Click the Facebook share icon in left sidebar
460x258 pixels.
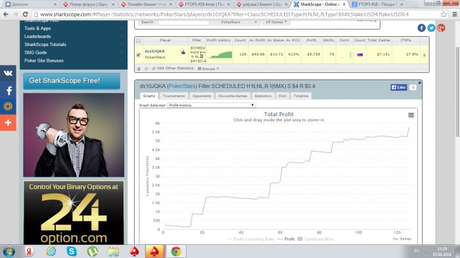[8, 91]
